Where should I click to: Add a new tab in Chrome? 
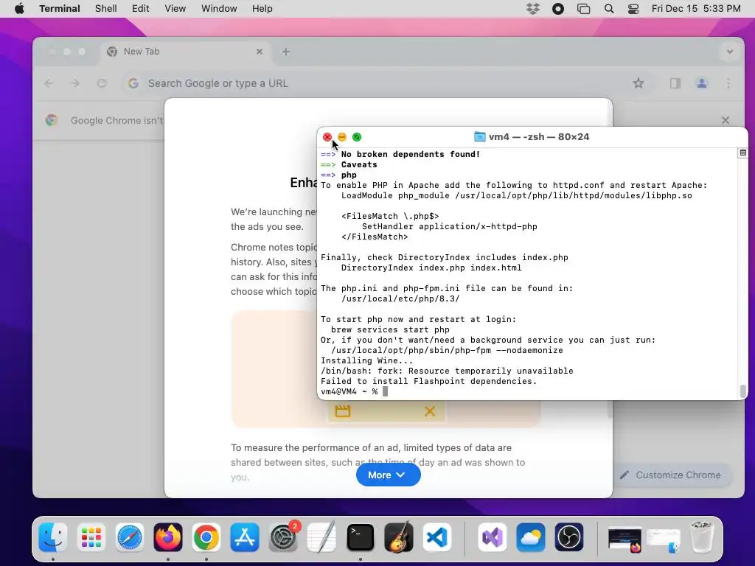click(286, 52)
